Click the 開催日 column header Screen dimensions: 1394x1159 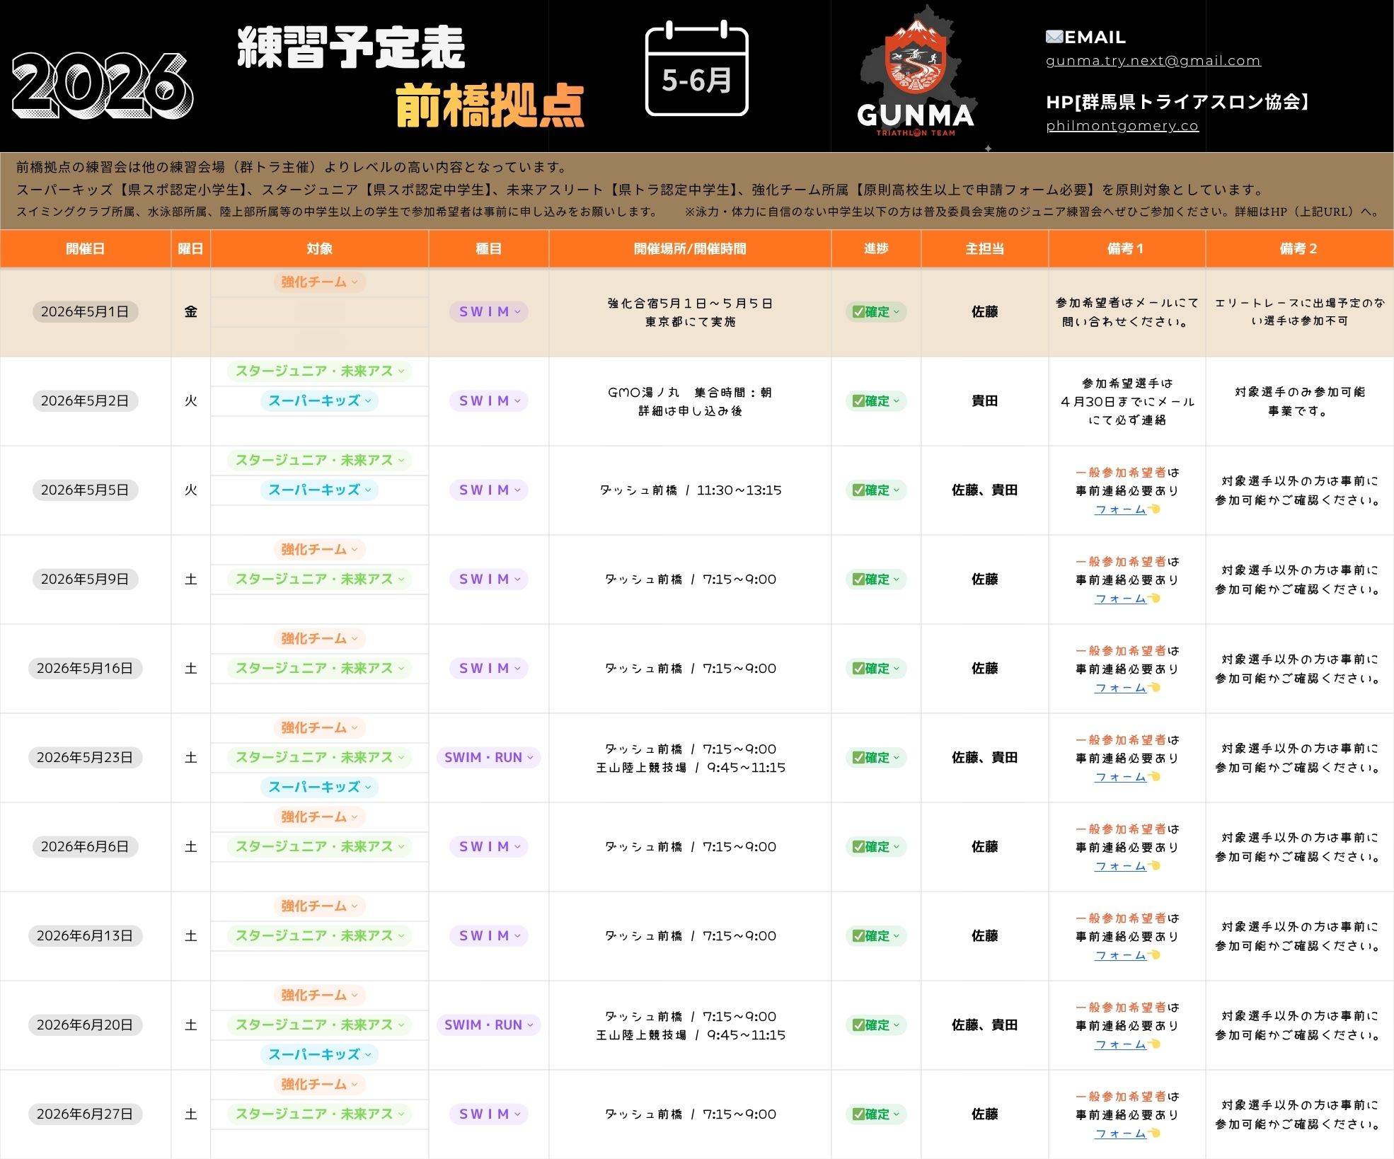click(x=85, y=249)
